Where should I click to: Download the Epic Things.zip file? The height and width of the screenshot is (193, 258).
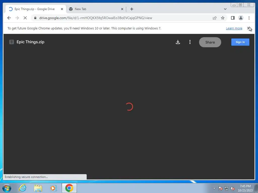click(178, 42)
